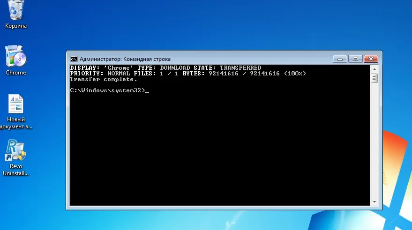Image resolution: width=412 pixels, height=230 pixels.
Task: Select the Chrome installer disc icon
Action: [x=15, y=56]
